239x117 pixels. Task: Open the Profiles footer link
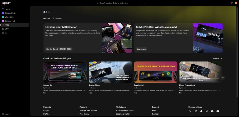[x=46, y=114]
